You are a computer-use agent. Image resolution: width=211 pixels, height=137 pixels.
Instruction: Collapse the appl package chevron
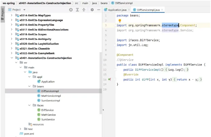point(29,77)
